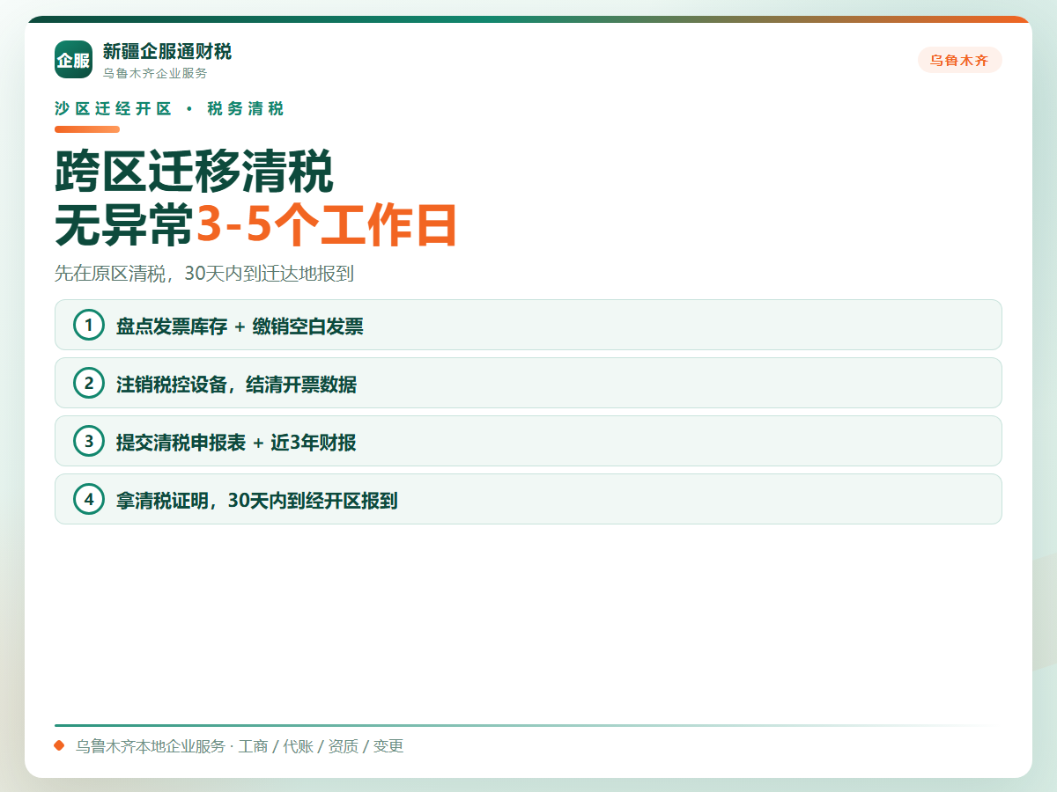Screen dimensions: 1057x792
Task: Select the company name 新疆企服通财税
Action: point(167,52)
